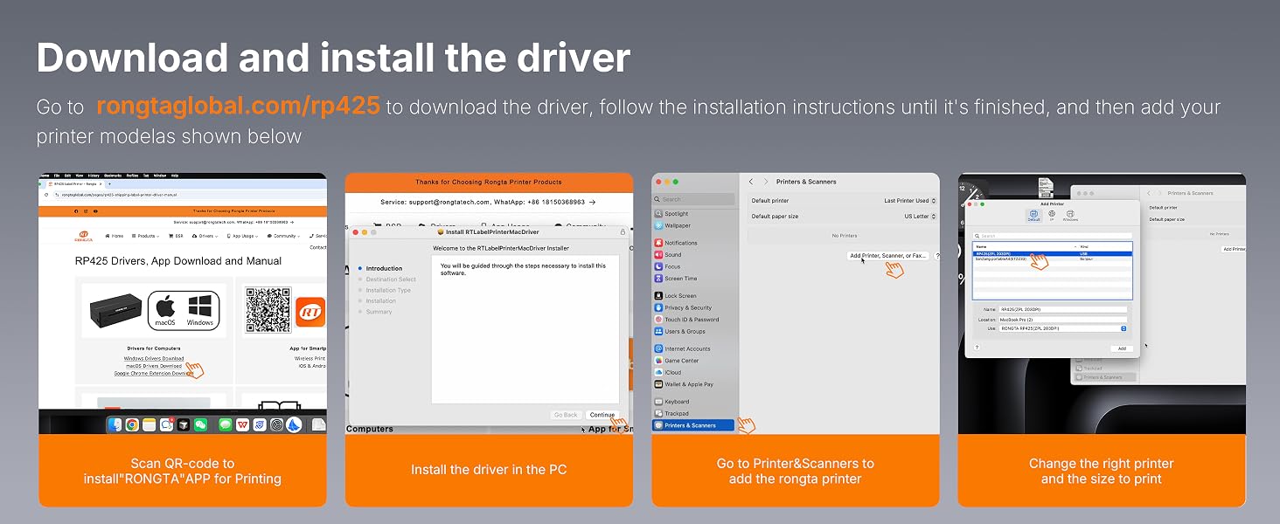Open Spotlight settings in sidebar

click(671, 214)
